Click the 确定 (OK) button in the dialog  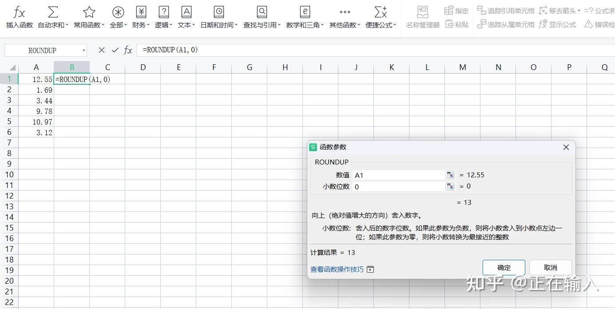(504, 267)
